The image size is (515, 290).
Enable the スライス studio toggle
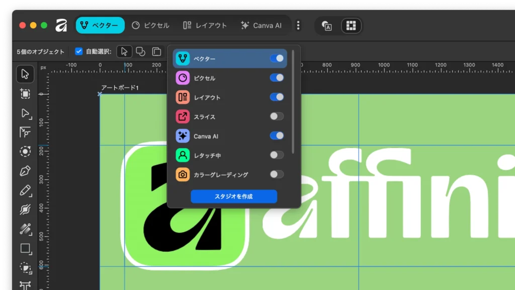pos(277,116)
